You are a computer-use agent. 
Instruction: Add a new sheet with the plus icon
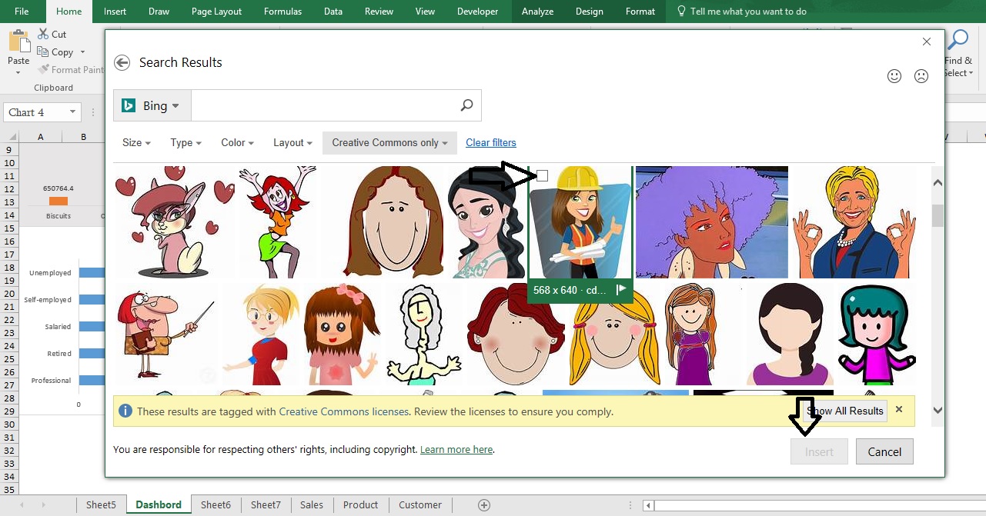484,505
